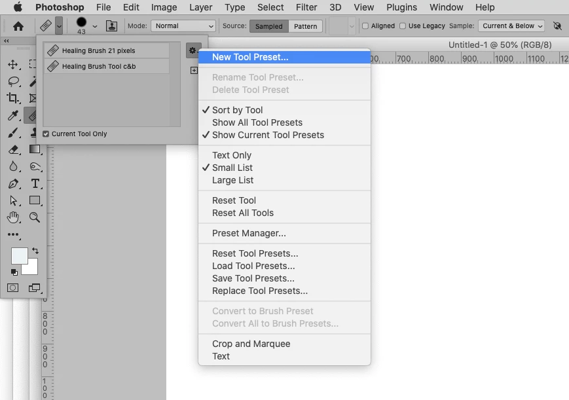Select the Crop tool
Image resolution: width=569 pixels, height=400 pixels.
click(x=13, y=98)
